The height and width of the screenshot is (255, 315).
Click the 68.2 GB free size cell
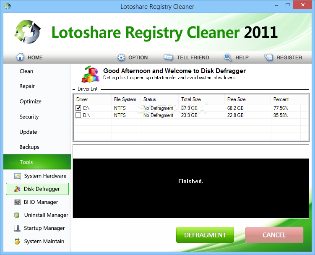pyautogui.click(x=235, y=108)
